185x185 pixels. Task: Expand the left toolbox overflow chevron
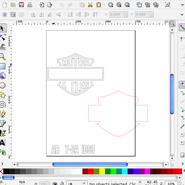point(2,164)
